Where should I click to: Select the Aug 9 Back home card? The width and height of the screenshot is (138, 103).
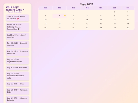click(x=17, y=68)
